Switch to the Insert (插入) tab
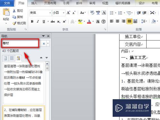 click(34, 3)
